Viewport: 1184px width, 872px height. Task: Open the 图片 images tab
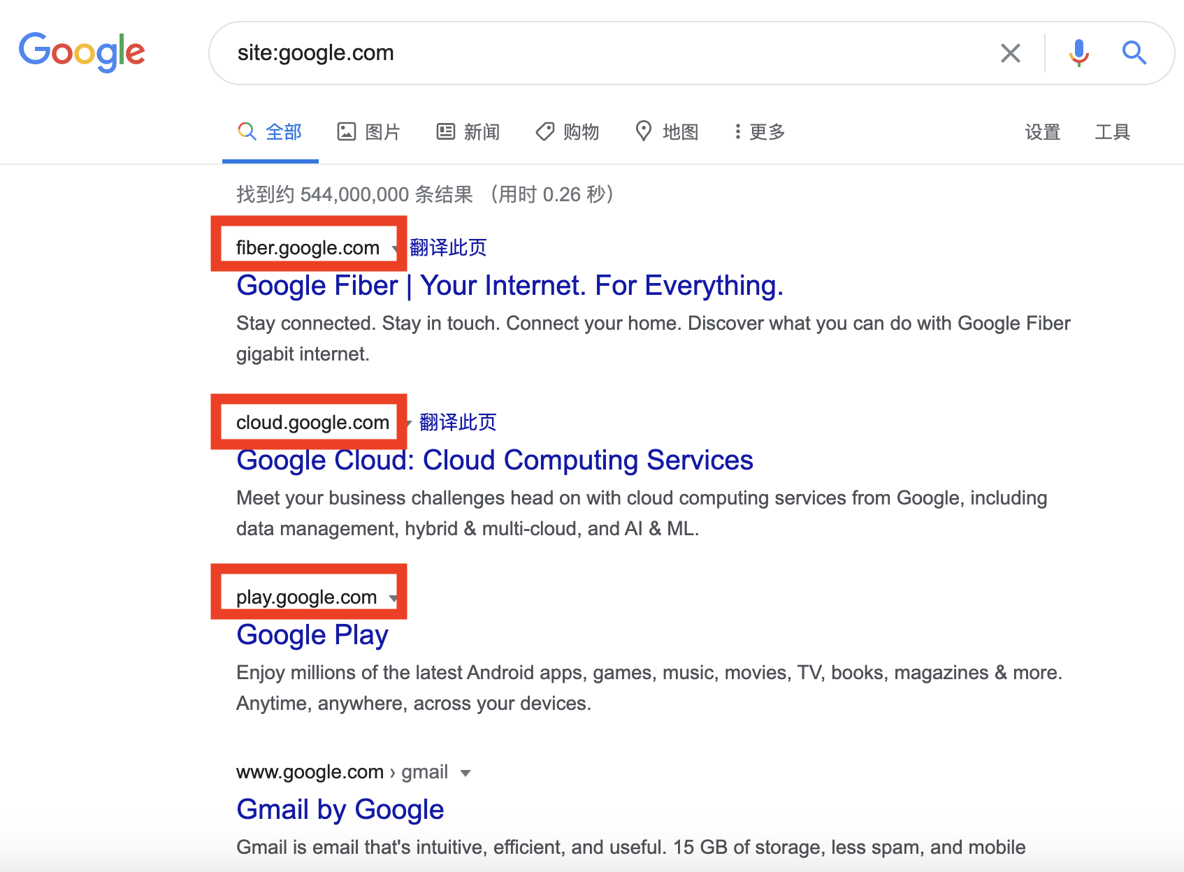coord(368,132)
